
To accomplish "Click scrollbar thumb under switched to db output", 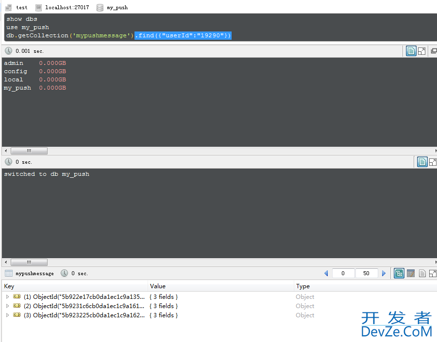I will pos(29,262).
